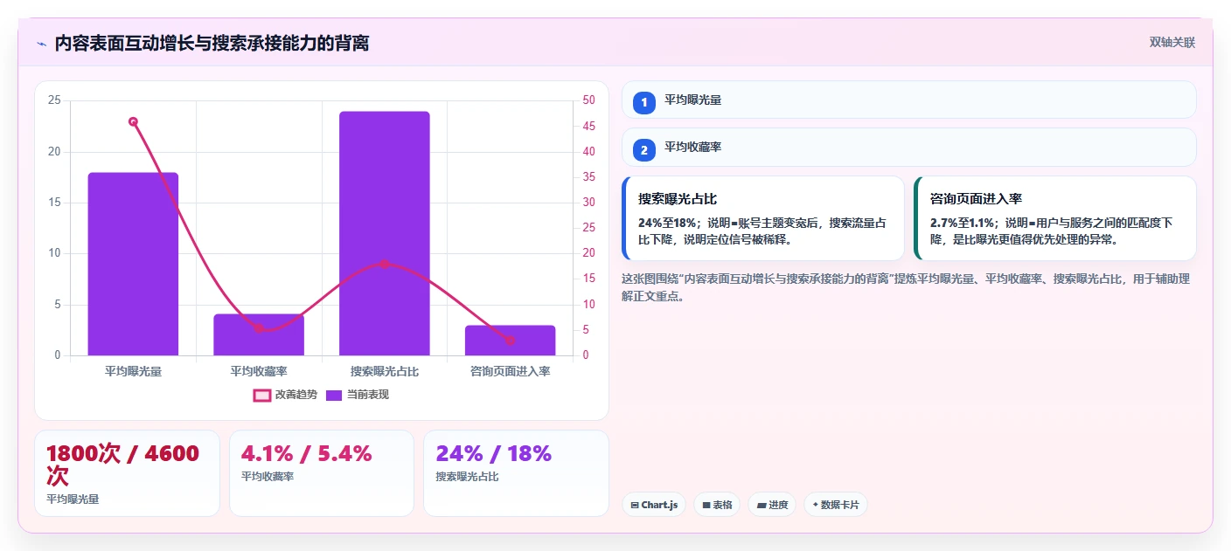Click numbered badge 2 for 平均收藏率
Image resolution: width=1231 pixels, height=551 pixels.
[644, 150]
